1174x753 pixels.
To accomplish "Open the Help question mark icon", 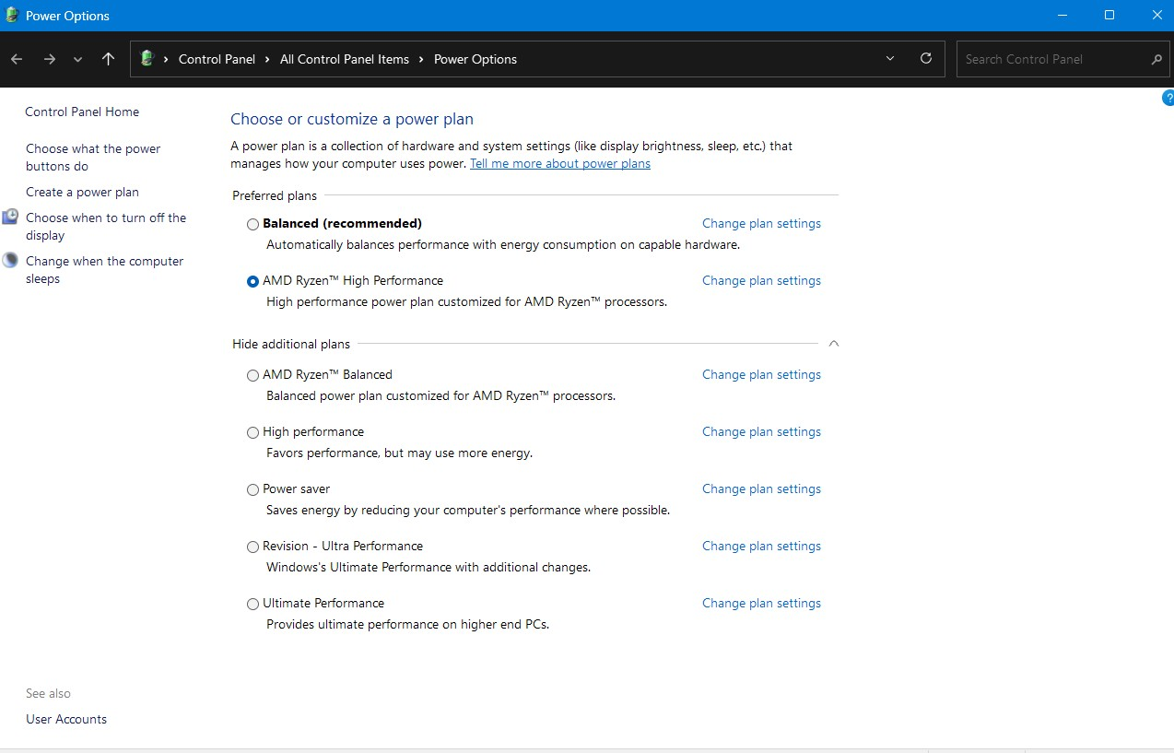I will [x=1168, y=99].
